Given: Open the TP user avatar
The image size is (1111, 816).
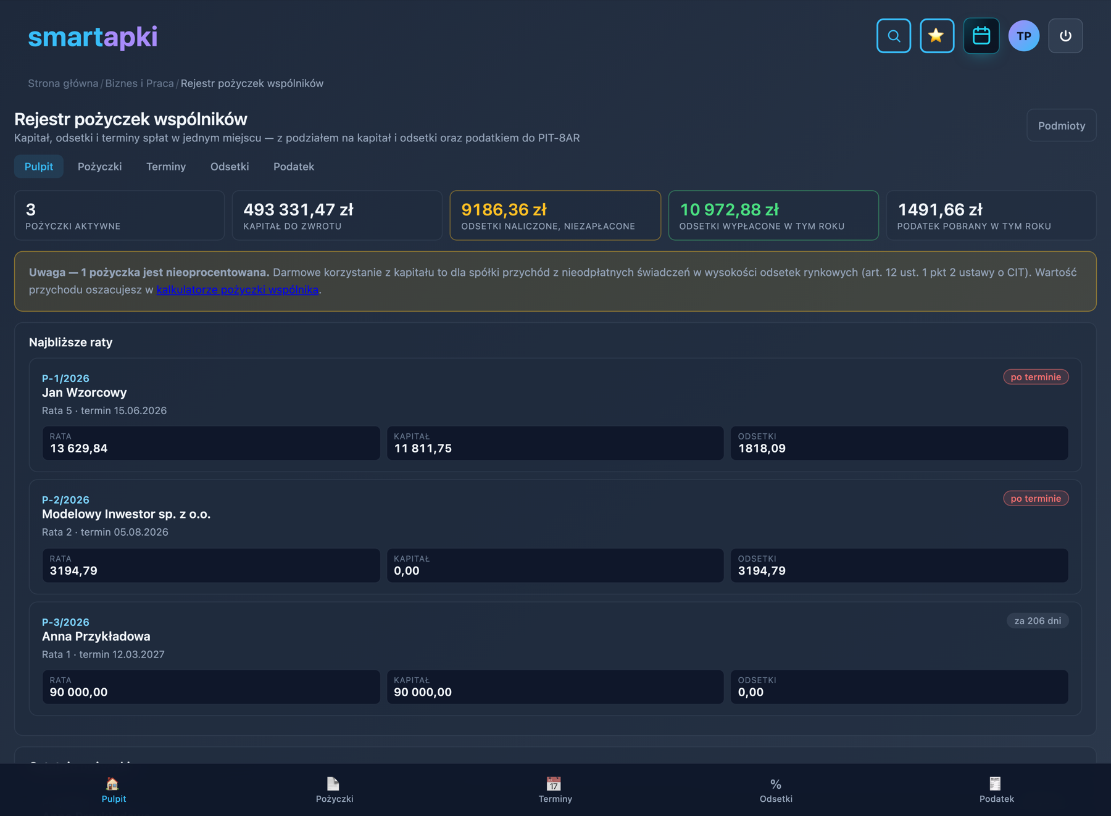Looking at the screenshot, I should pos(1023,36).
